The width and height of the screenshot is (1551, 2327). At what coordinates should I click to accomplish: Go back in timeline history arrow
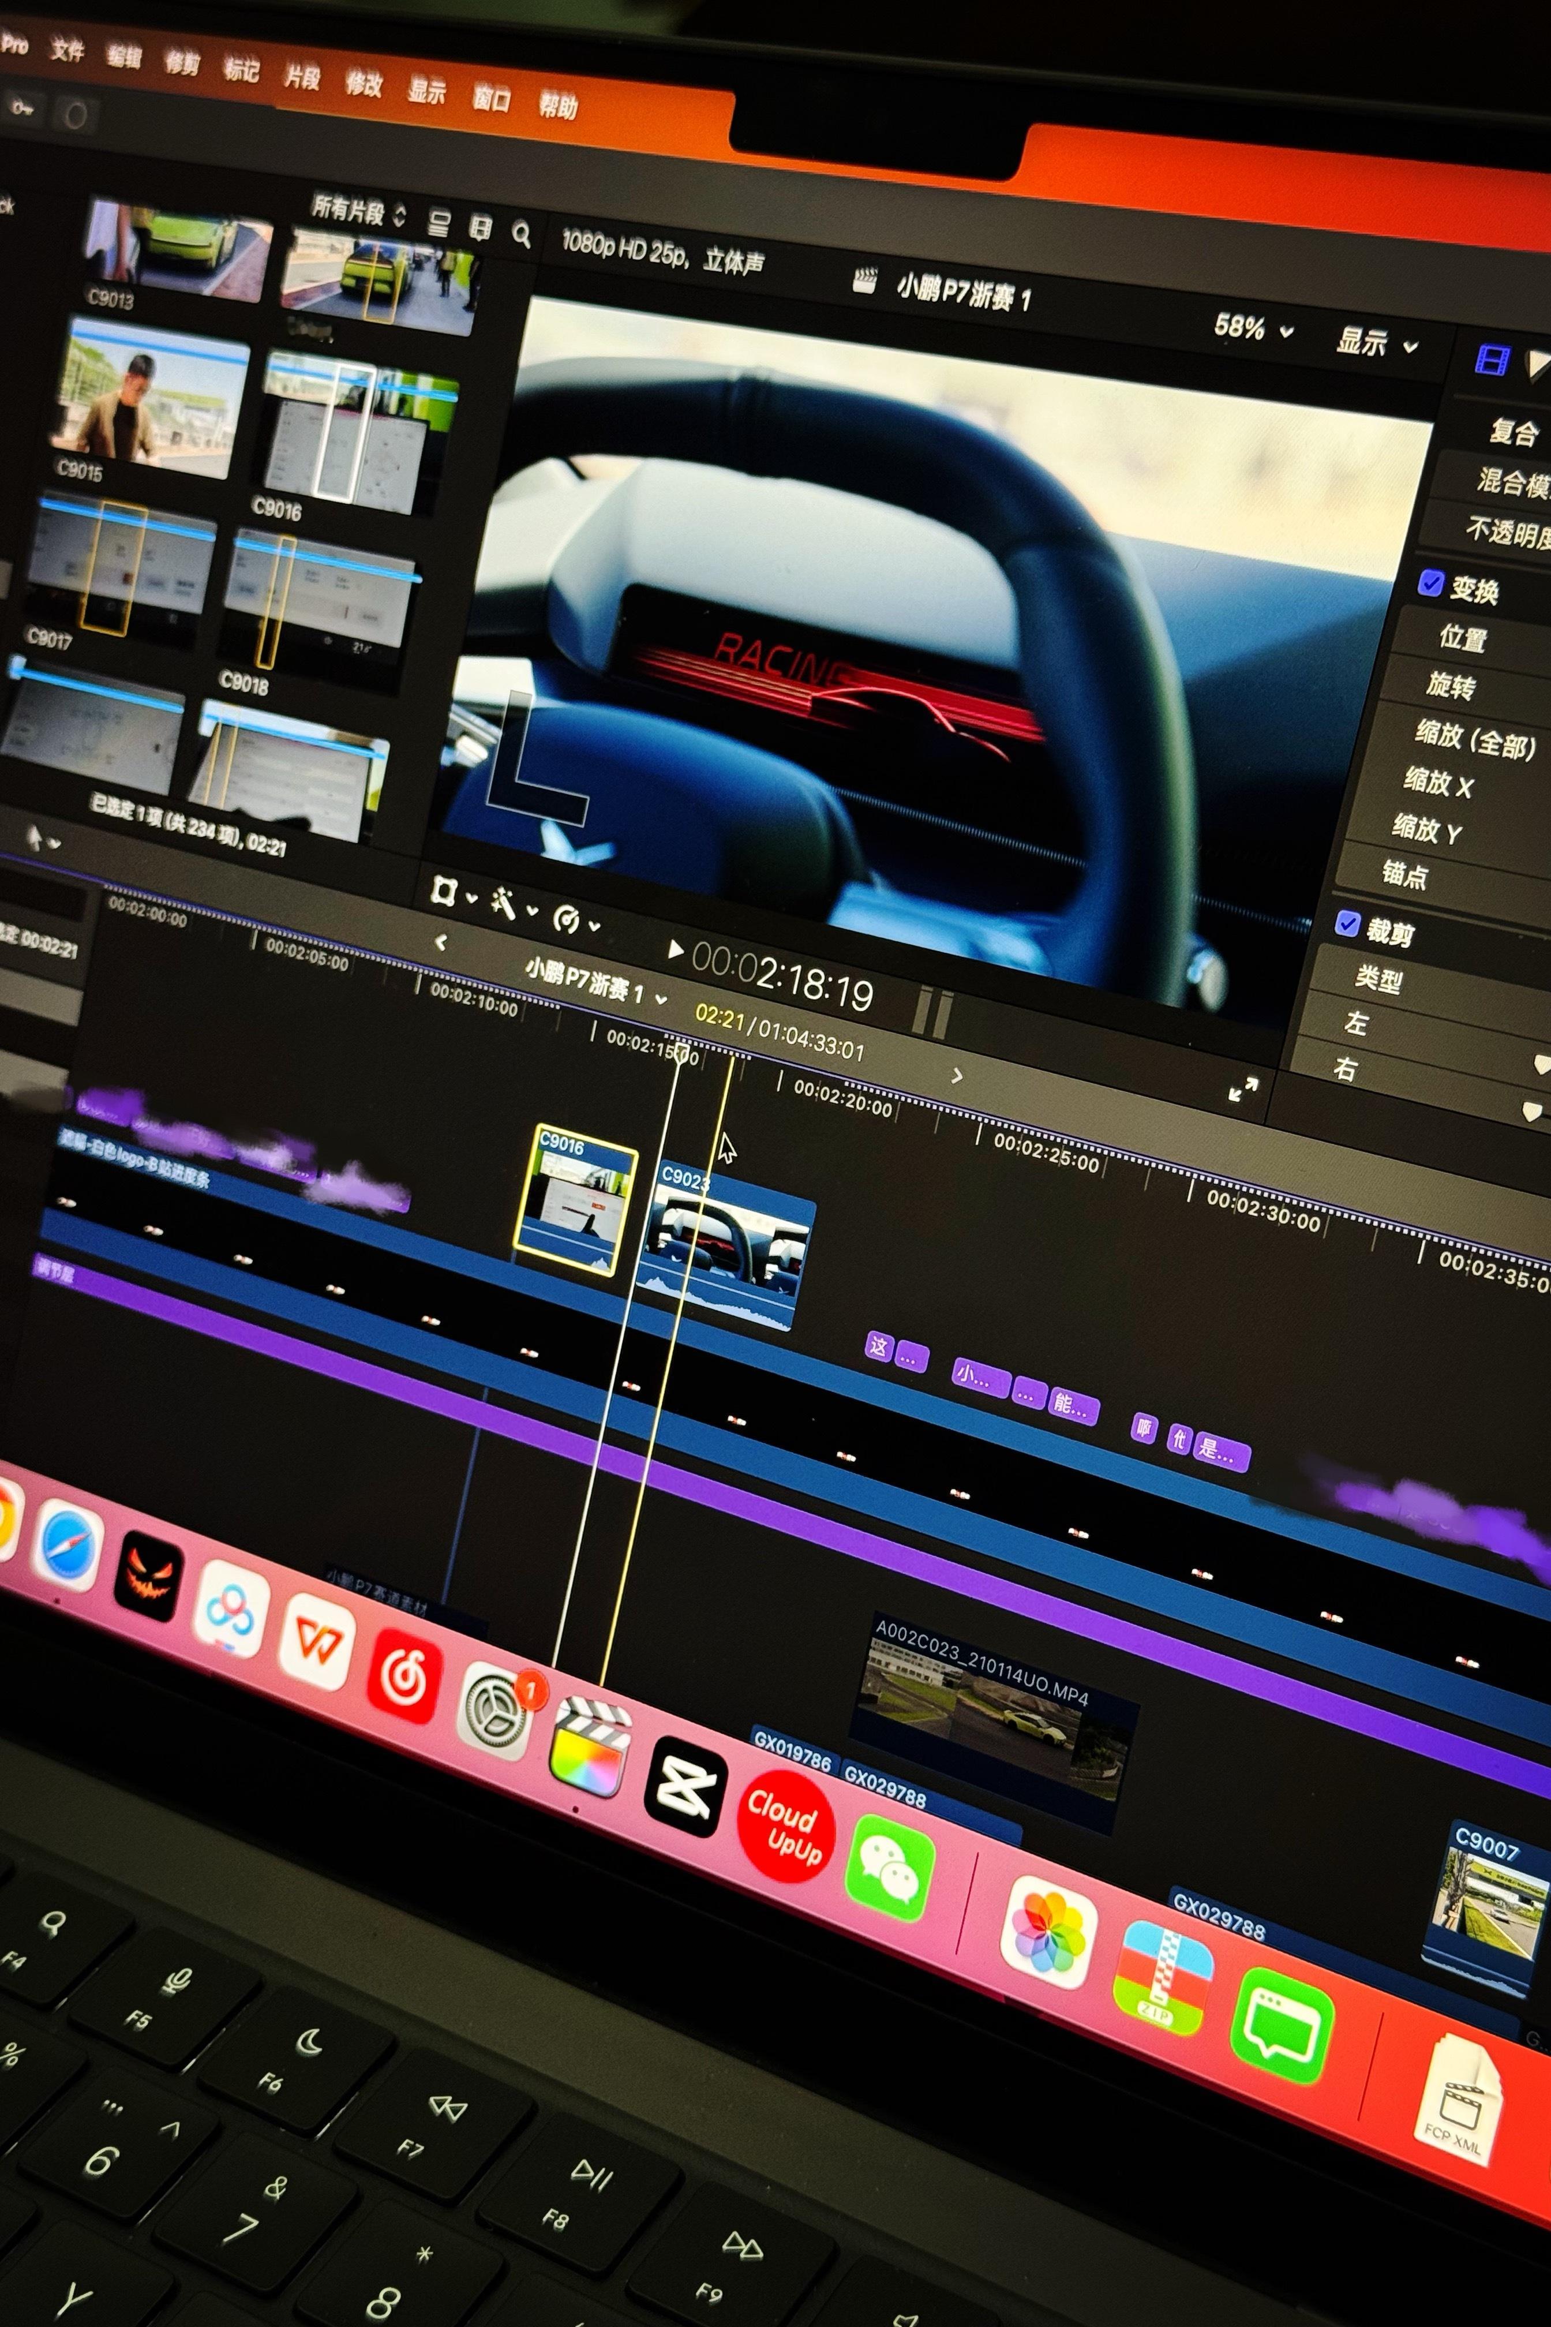point(440,942)
